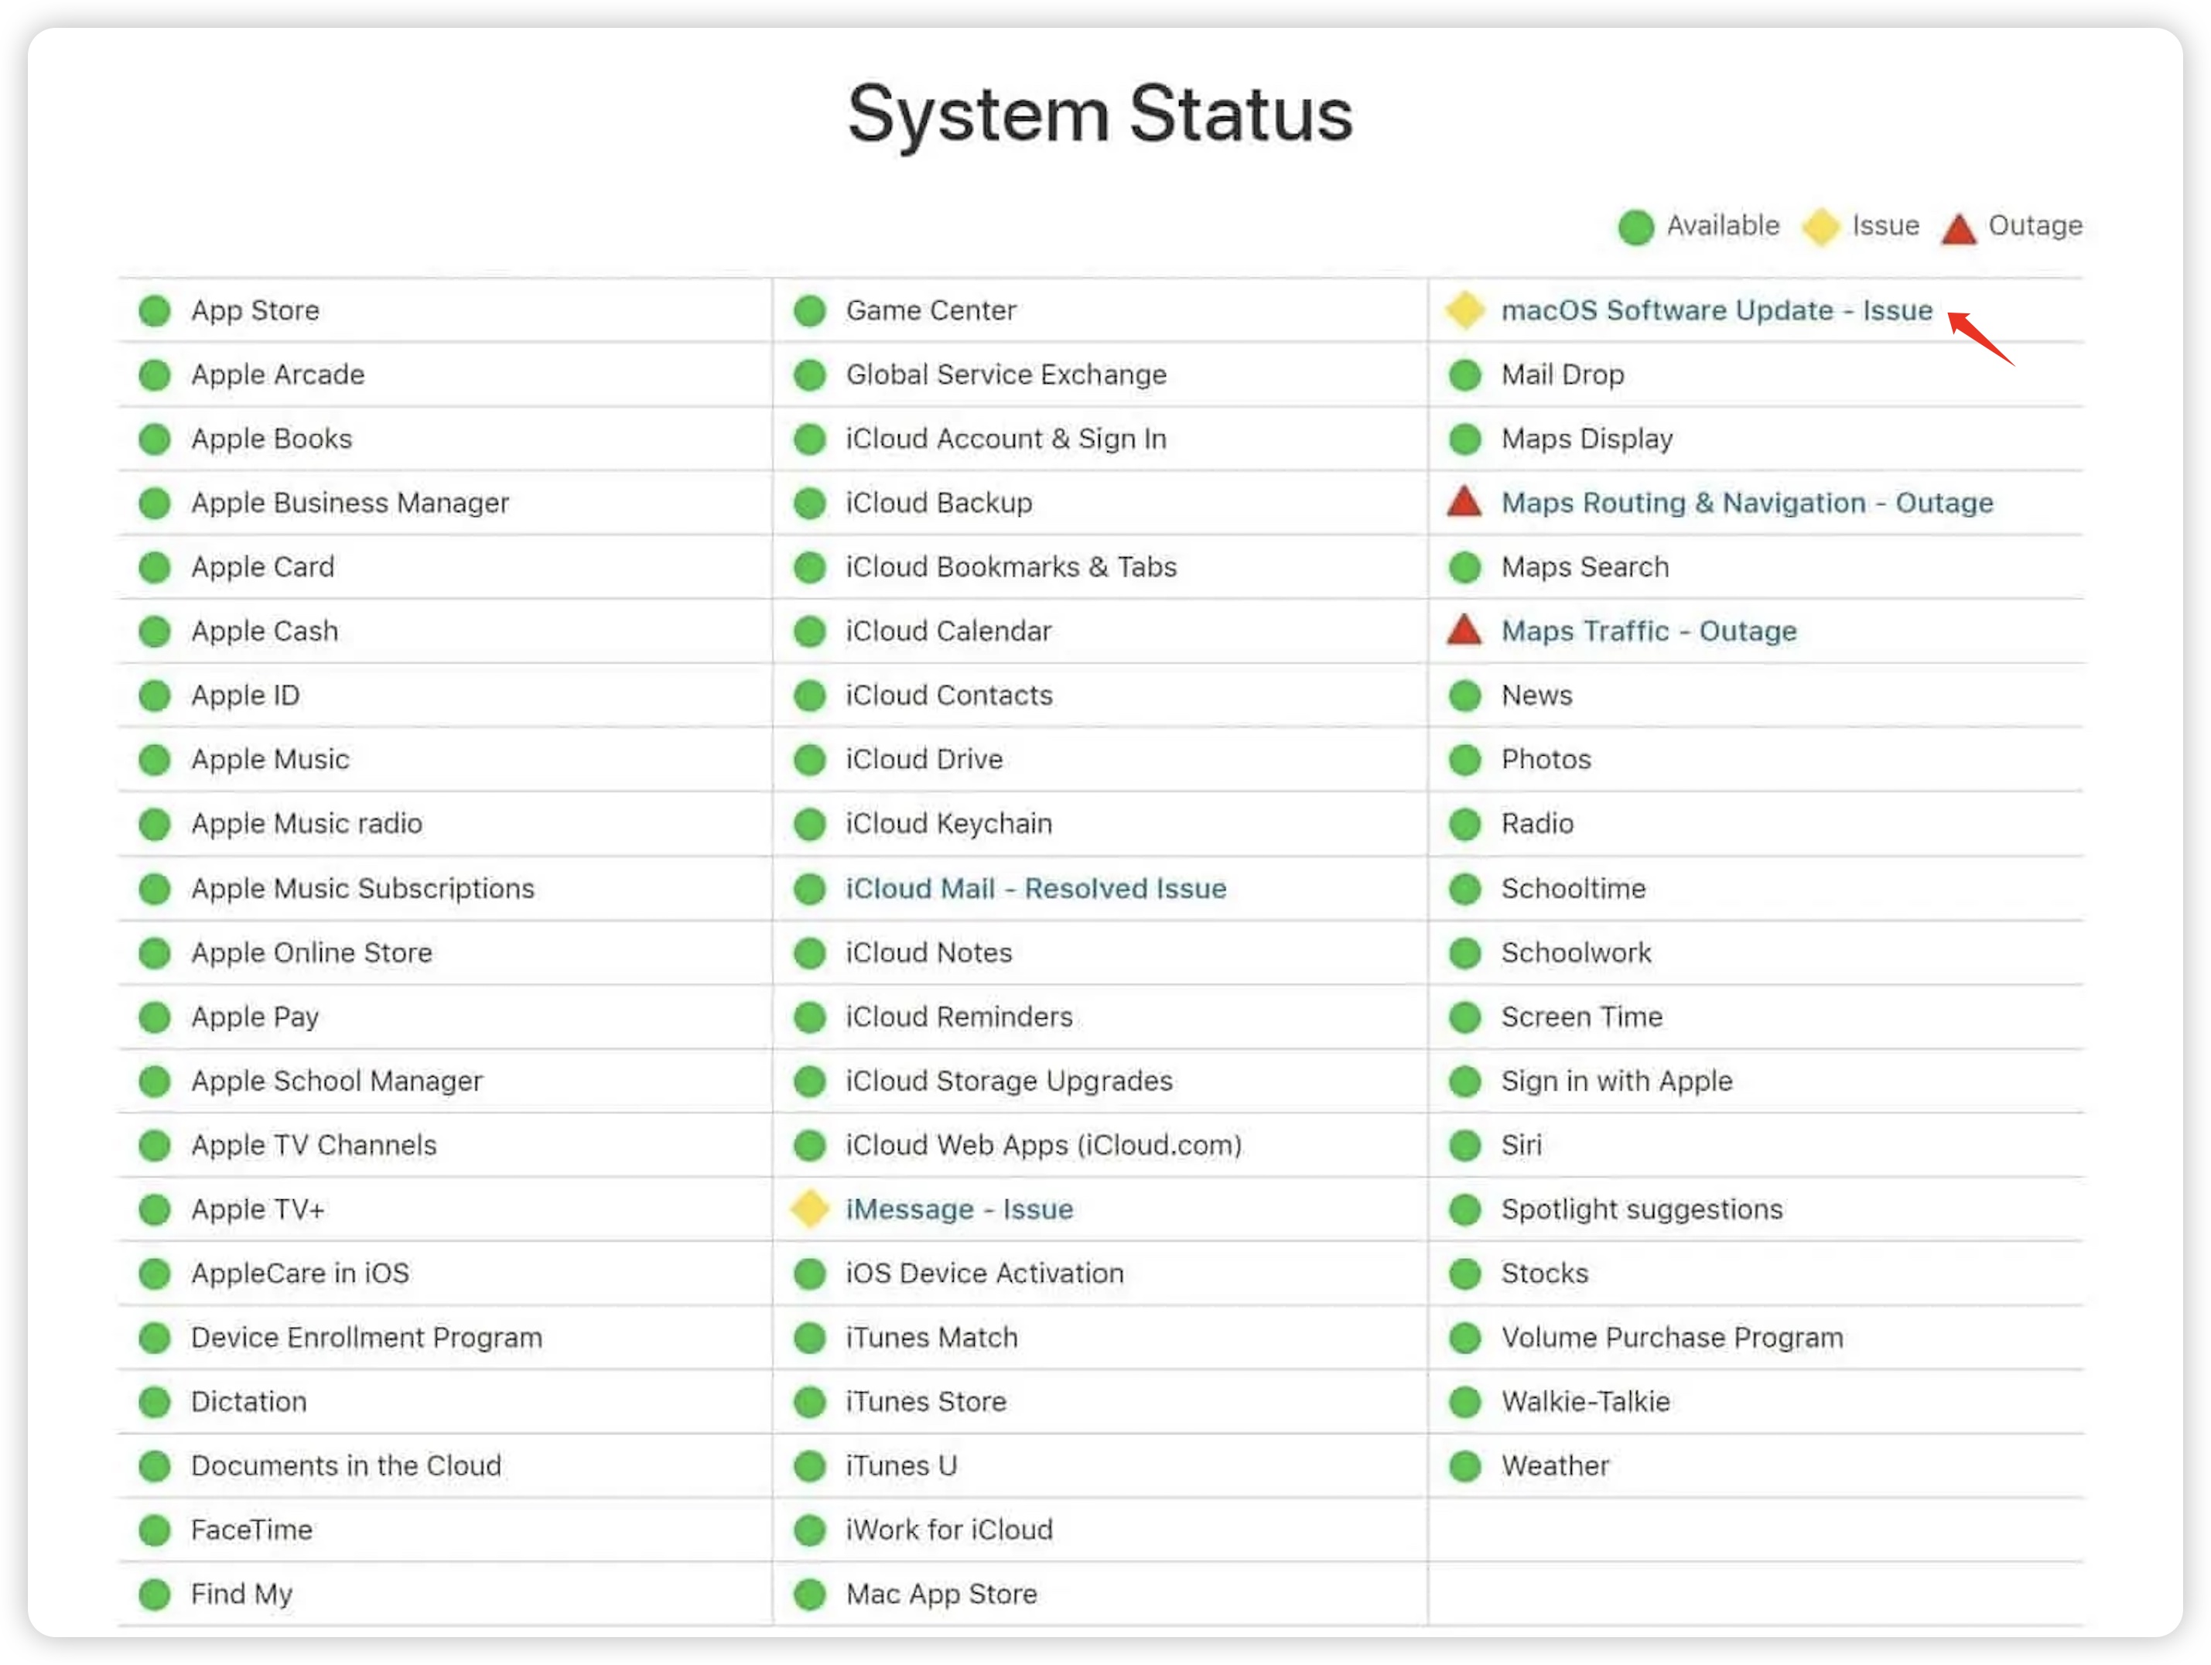Click the green status dot beside Photos
The width and height of the screenshot is (2211, 1665).
[1464, 760]
